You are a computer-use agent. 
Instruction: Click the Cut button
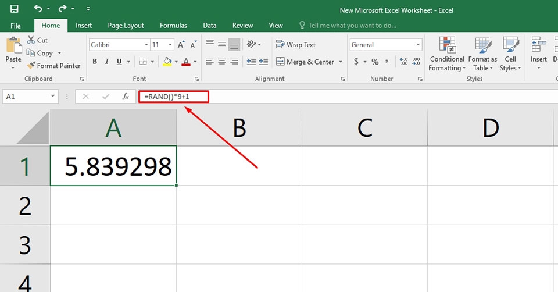[x=38, y=40]
